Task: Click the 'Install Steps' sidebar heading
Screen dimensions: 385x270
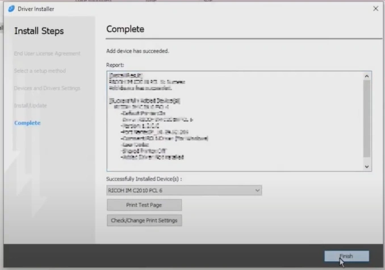Action: click(39, 31)
